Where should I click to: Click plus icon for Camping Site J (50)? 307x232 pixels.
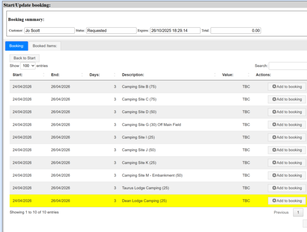[x=274, y=150]
